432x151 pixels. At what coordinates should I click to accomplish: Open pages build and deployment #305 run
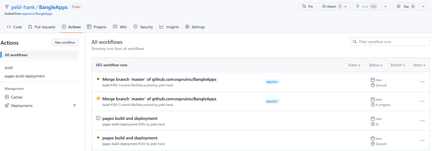tap(130, 118)
